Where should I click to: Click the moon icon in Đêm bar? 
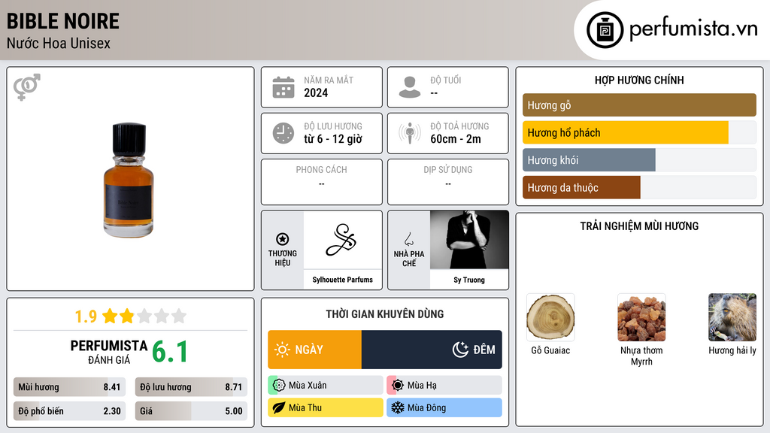[460, 350]
